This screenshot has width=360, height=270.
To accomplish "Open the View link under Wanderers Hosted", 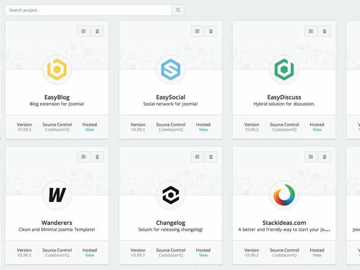I will (90, 255).
